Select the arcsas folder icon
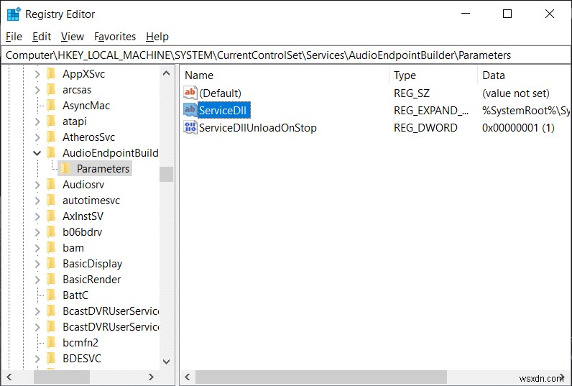The image size is (572, 386). tap(52, 89)
